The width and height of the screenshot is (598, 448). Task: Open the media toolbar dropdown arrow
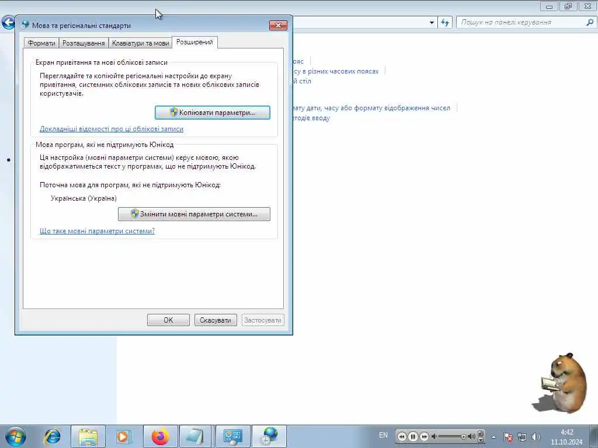click(481, 440)
